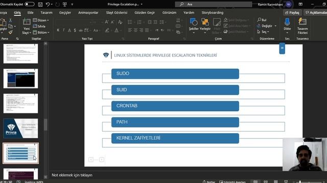Screen dimensions: 327x183
Task: Open the Bölüm section dropdown
Action: point(41,33)
